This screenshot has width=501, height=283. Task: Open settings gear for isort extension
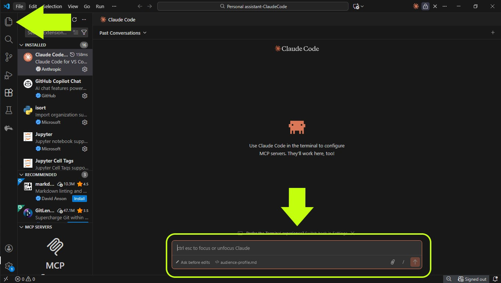[85, 122]
